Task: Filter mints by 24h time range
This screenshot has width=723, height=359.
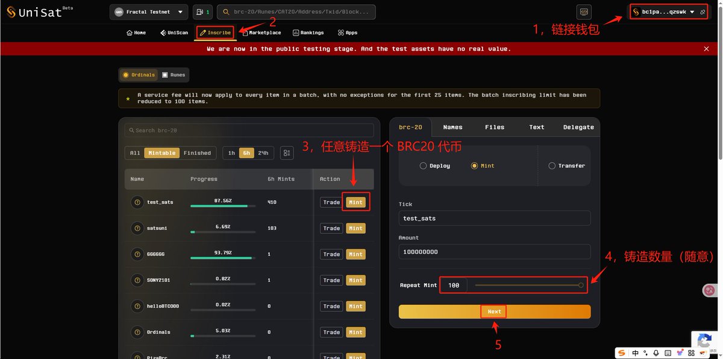Action: pos(263,153)
